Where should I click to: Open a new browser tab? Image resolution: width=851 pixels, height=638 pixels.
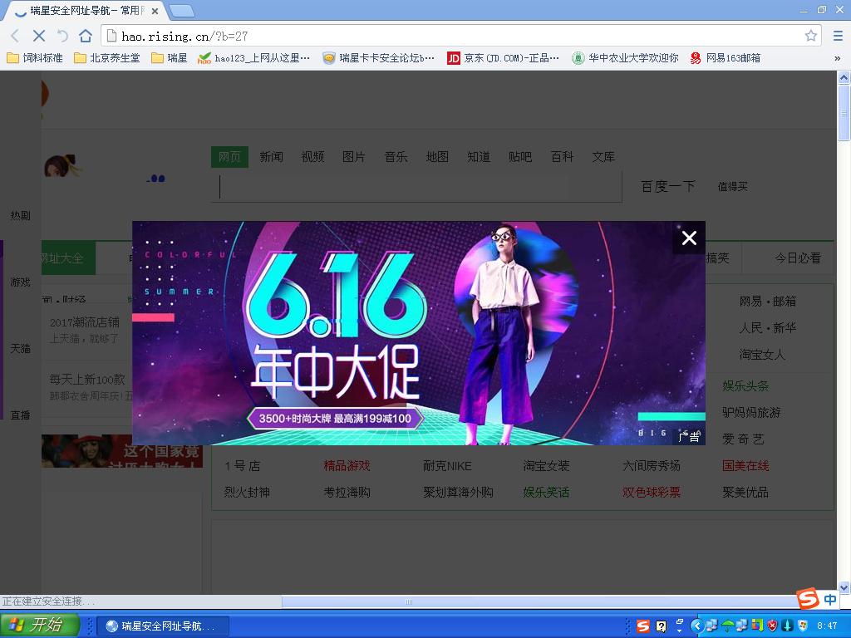tap(181, 11)
